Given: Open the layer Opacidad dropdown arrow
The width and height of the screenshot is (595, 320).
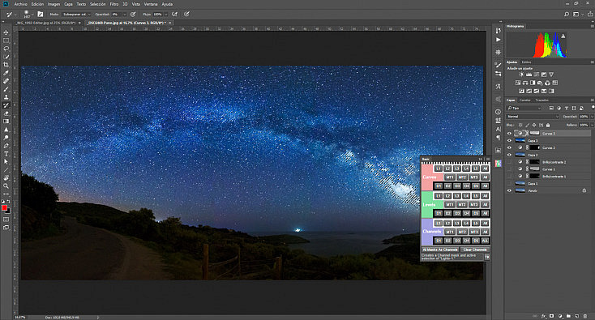Looking at the screenshot, I should click(x=592, y=117).
